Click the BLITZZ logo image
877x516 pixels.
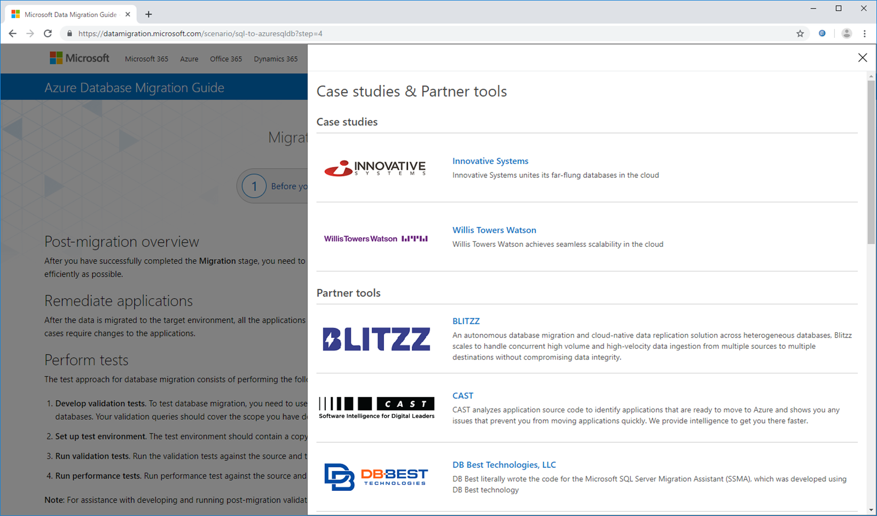[x=377, y=339]
